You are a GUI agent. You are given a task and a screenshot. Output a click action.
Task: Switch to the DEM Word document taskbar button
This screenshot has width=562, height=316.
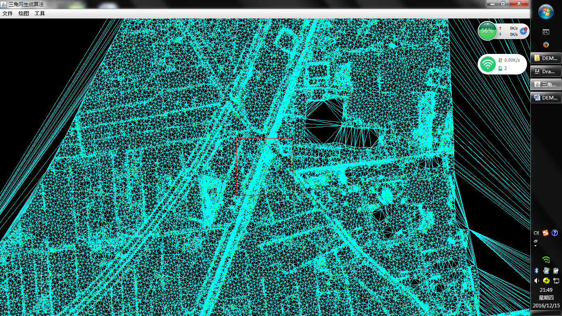pyautogui.click(x=546, y=98)
